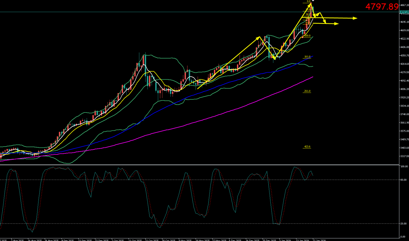Click the 100.00 label on oscillator scale

(404, 167)
